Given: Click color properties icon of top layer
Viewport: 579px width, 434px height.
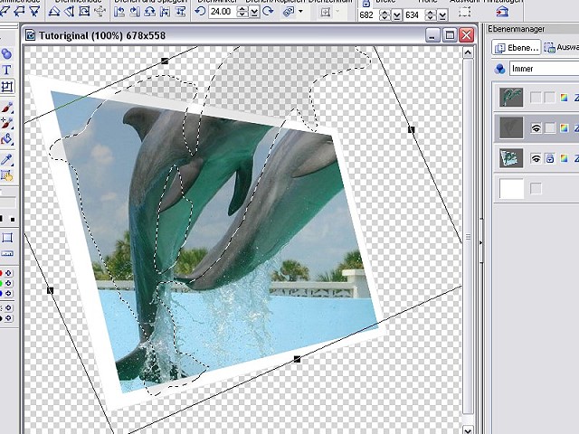Looking at the screenshot, I should [x=564, y=98].
